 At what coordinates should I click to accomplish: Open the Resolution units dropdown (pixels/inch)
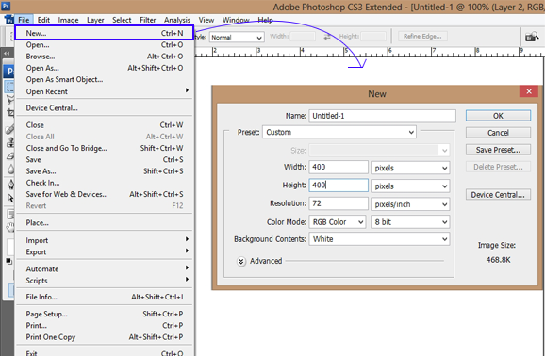pyautogui.click(x=410, y=204)
